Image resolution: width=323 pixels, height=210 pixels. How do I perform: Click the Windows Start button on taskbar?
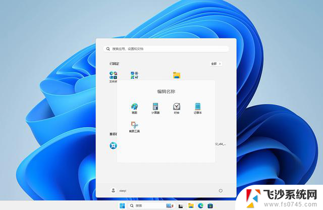[x=122, y=205]
